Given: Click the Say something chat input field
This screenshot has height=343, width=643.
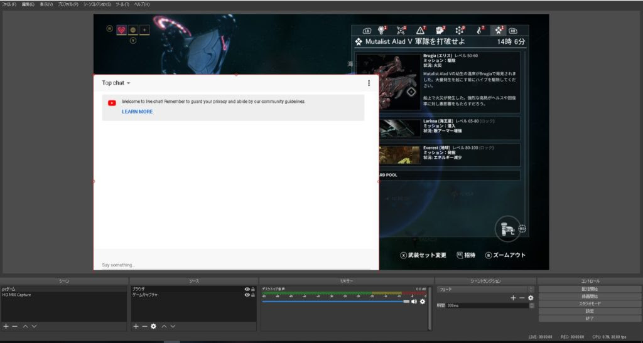Looking at the screenshot, I should pyautogui.click(x=236, y=265).
